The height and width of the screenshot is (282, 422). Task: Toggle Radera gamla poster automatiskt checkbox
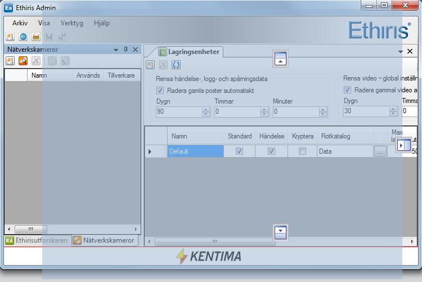click(x=160, y=90)
